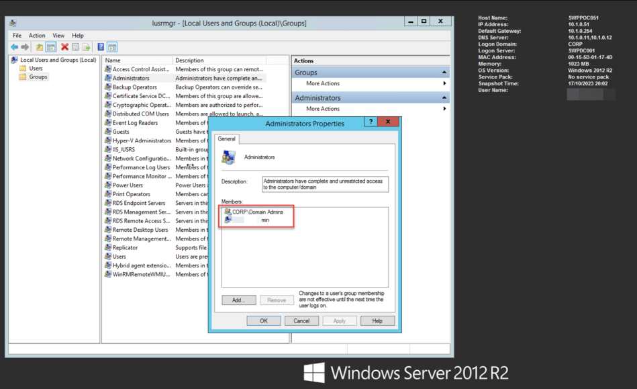Click the Add button in the Members dialog

pyautogui.click(x=238, y=299)
